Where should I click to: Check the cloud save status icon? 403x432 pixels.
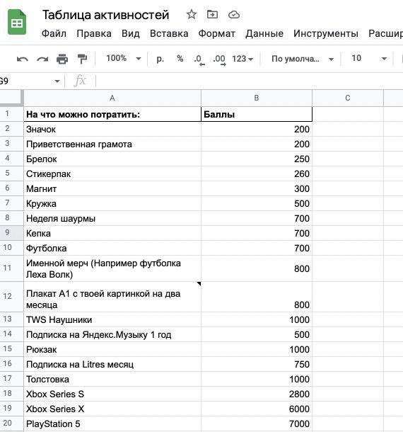click(234, 15)
